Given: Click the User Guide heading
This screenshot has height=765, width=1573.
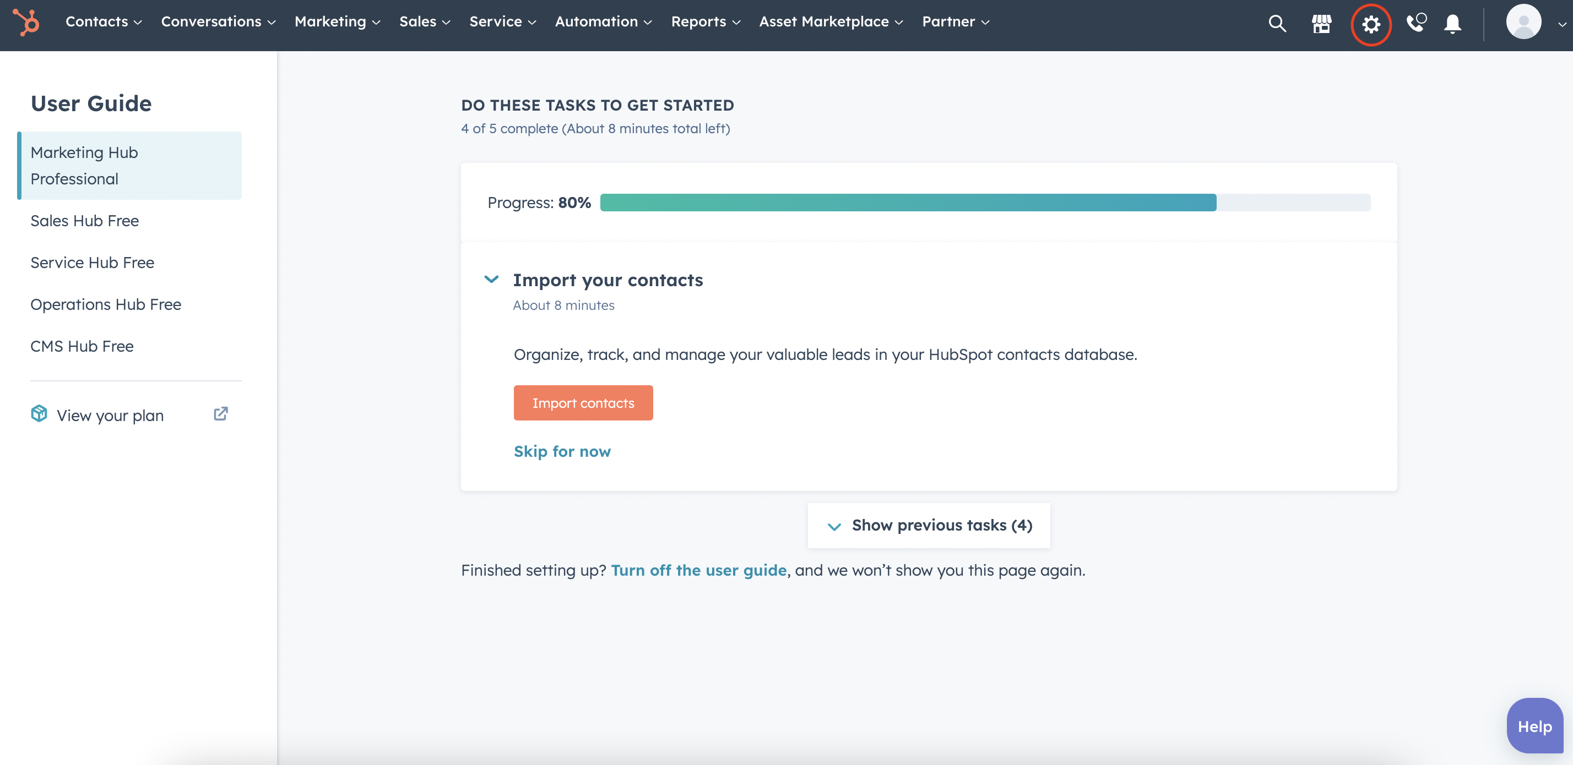Looking at the screenshot, I should click(91, 103).
